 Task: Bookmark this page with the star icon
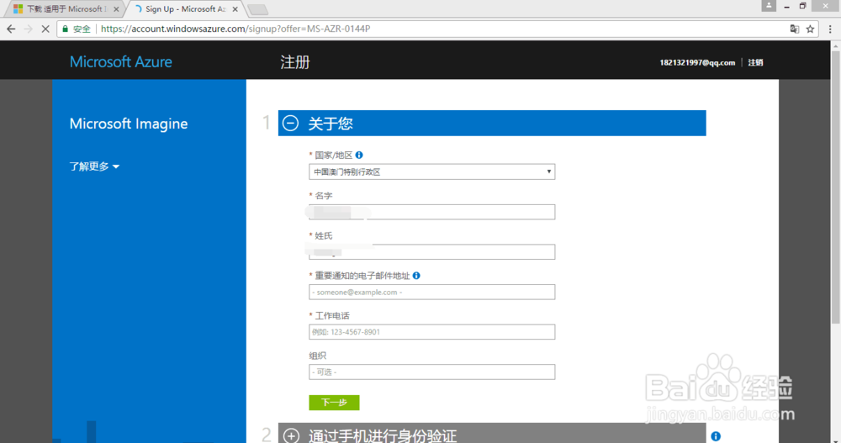810,29
